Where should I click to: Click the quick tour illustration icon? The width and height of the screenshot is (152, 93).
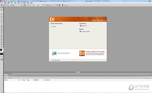(x=54, y=53)
